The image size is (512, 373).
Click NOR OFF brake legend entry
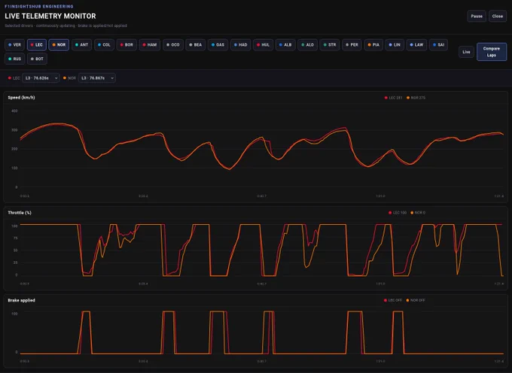click(416, 300)
